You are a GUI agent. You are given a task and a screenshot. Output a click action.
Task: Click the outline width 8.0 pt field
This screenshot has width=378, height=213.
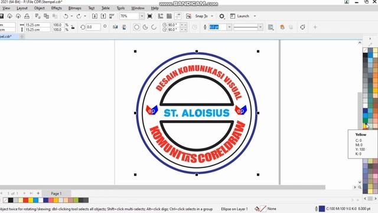click(x=218, y=27)
